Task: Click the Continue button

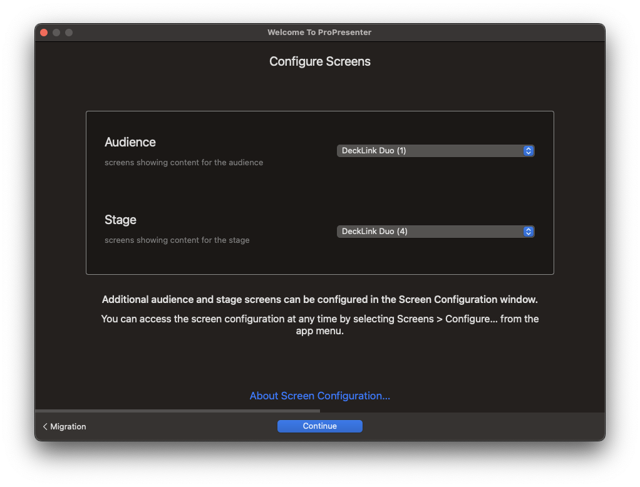Action: (319, 426)
